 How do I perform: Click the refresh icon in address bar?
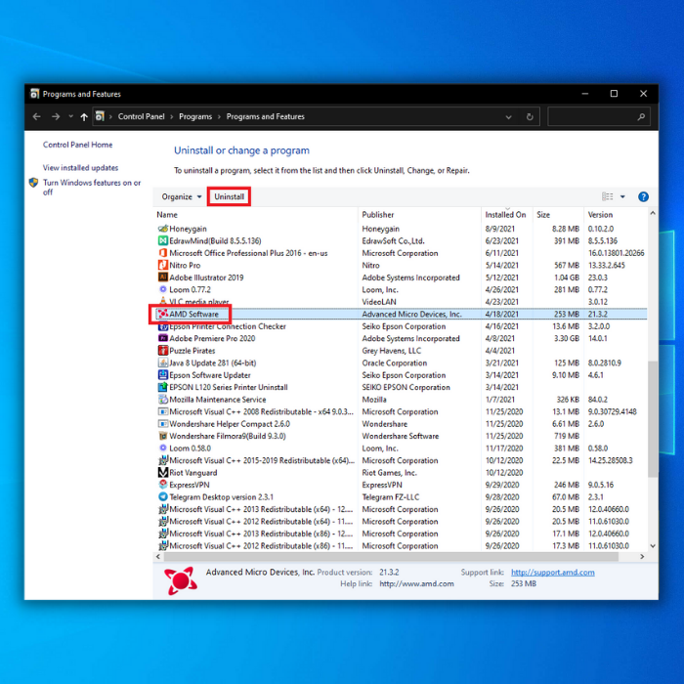click(530, 117)
